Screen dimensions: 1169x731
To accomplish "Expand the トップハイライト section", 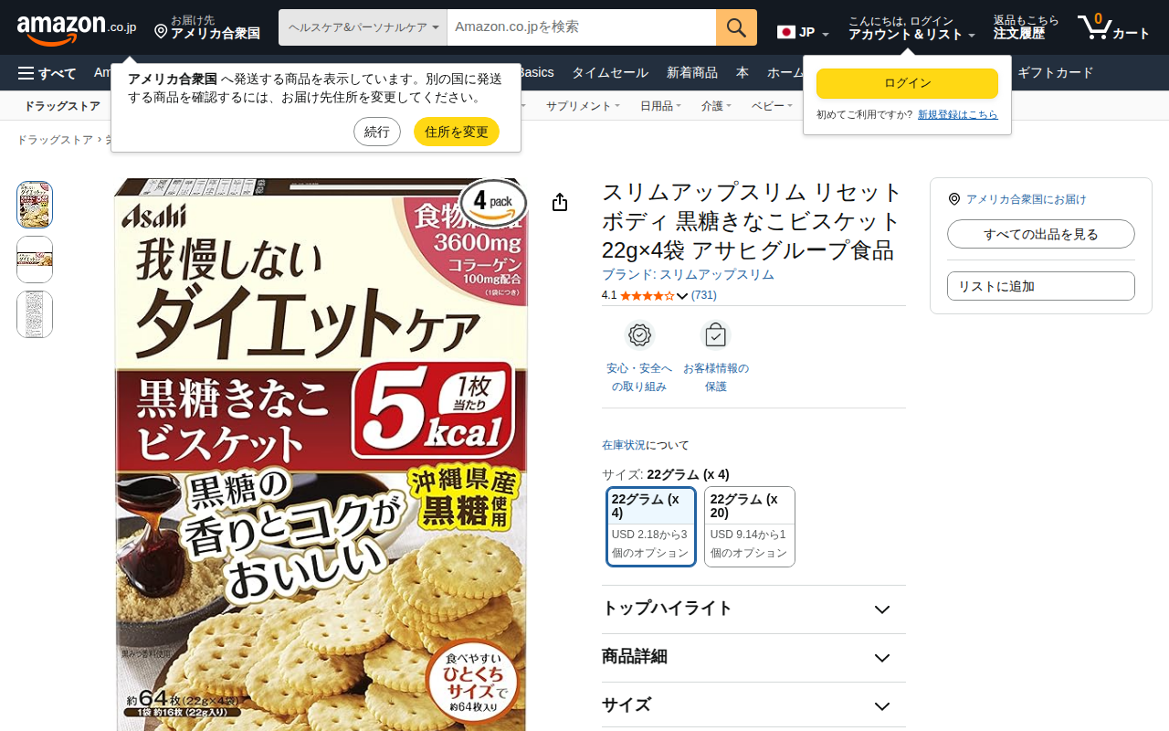I will coord(753,609).
